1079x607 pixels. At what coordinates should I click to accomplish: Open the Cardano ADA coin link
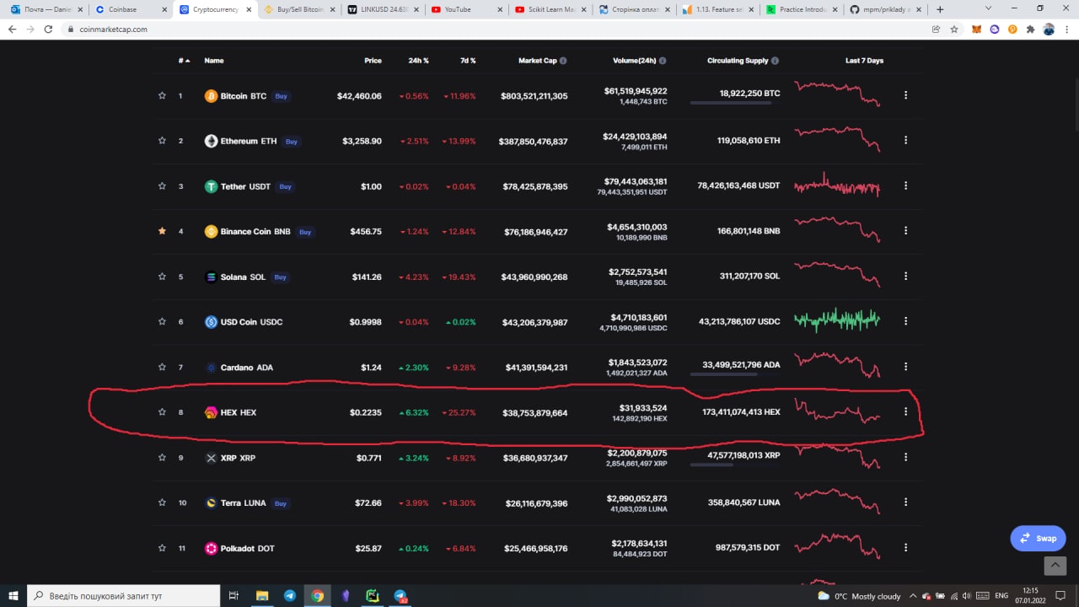click(x=247, y=368)
